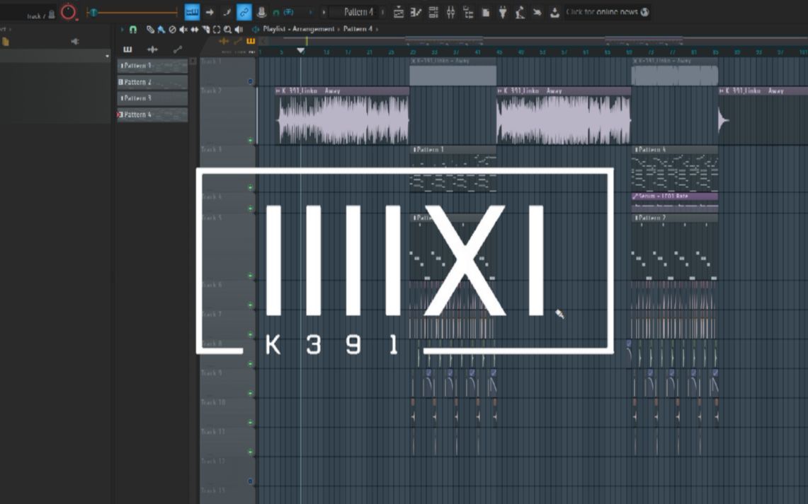Select Pattern 2 in the picker list
Image resolution: width=808 pixels, height=504 pixels.
(x=152, y=82)
